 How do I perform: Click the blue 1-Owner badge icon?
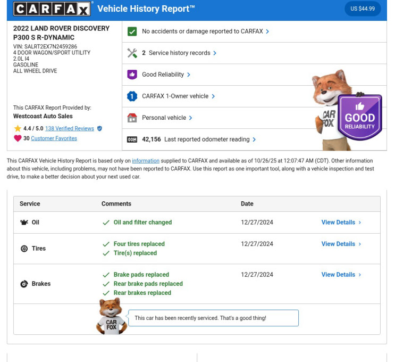tap(132, 96)
